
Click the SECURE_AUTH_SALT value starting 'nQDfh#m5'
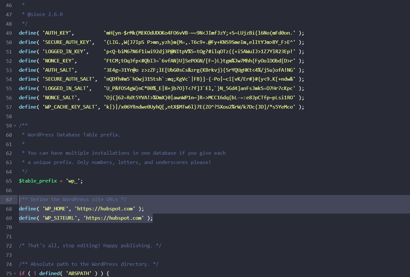click(x=200, y=79)
